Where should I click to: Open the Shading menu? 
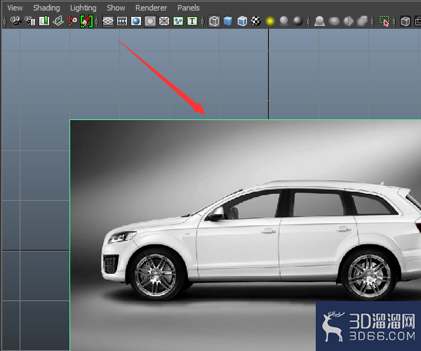coord(46,8)
